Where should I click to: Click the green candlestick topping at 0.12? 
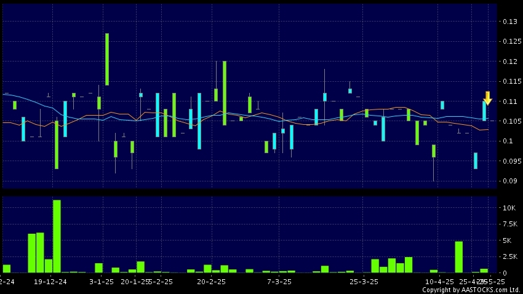coord(225,93)
